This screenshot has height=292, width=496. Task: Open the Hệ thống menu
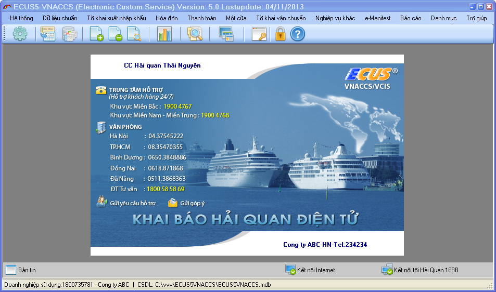tap(21, 18)
